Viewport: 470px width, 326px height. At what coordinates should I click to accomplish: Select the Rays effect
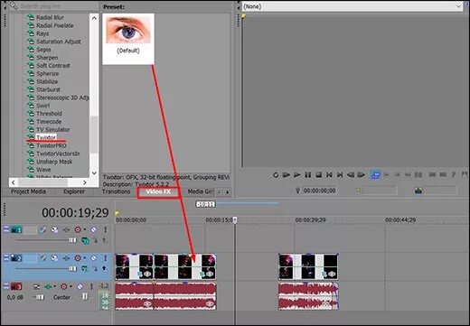click(x=42, y=33)
